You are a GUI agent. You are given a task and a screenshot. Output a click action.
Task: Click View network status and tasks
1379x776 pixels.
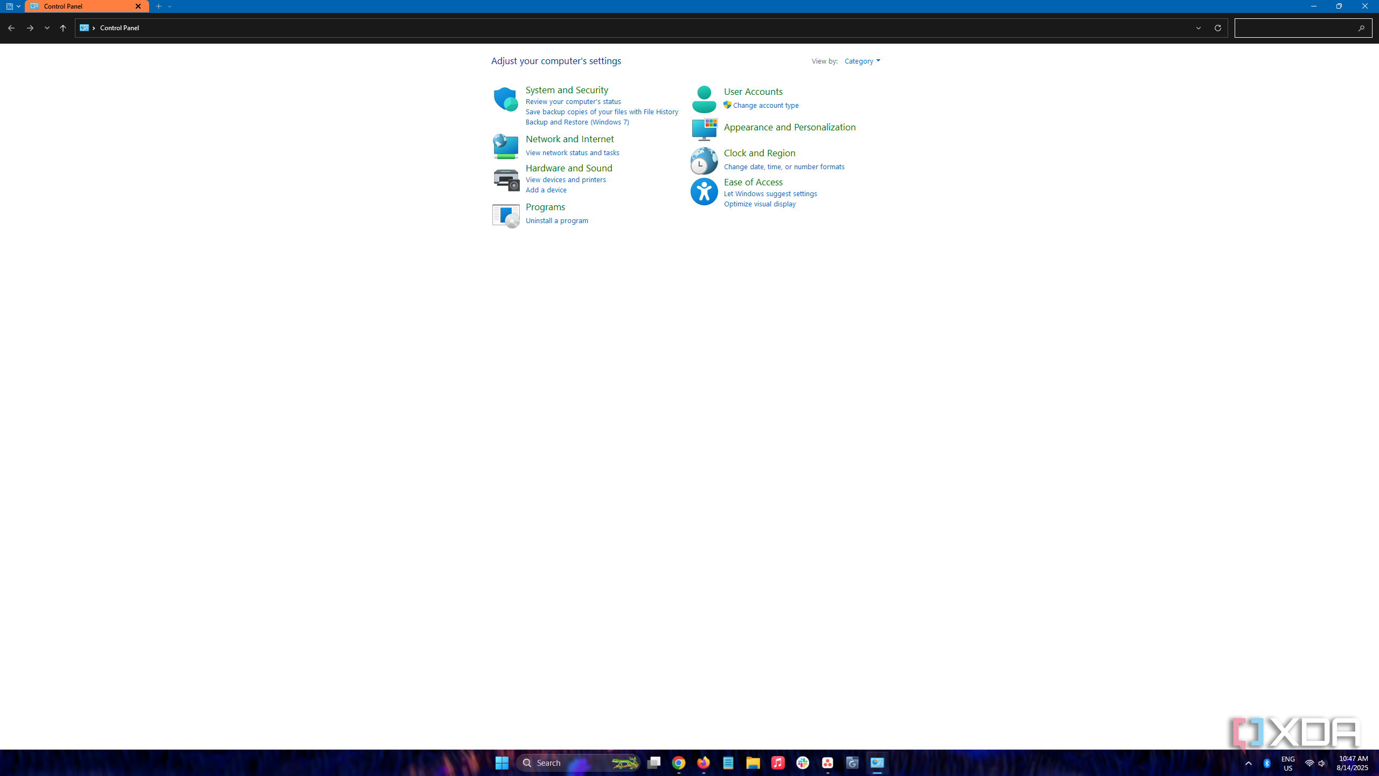[573, 153]
